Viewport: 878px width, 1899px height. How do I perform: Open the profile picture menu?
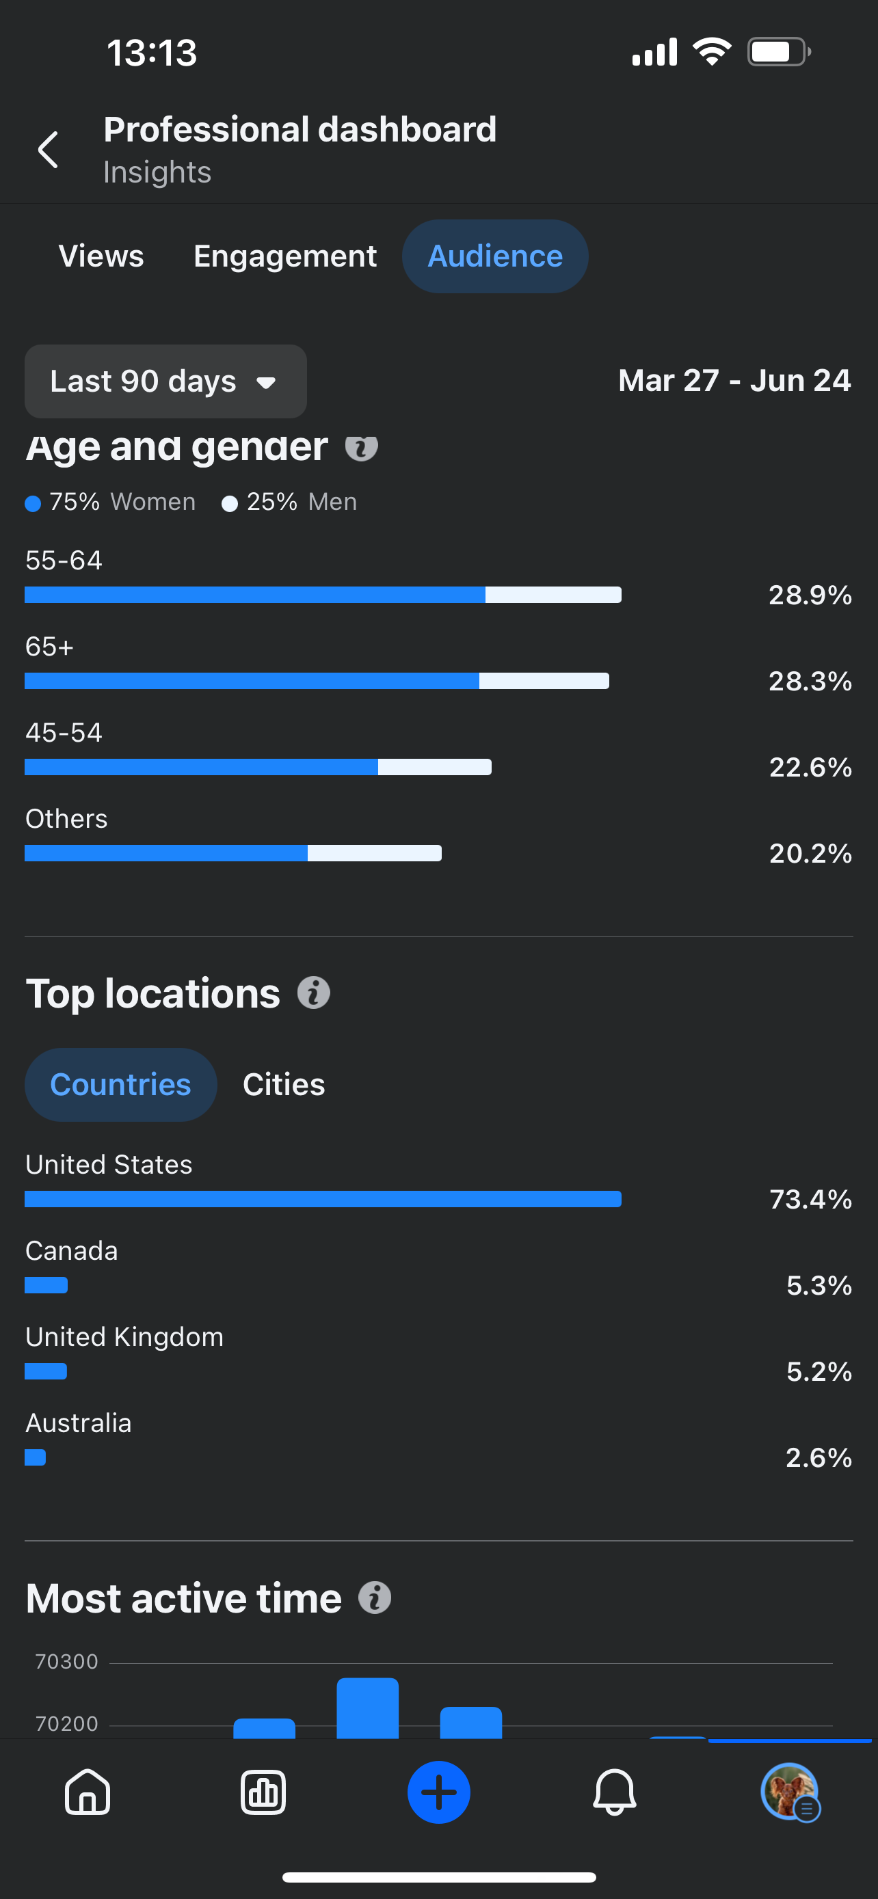coord(790,1792)
